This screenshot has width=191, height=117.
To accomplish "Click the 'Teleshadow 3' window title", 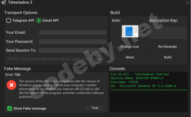I will point(20,2).
